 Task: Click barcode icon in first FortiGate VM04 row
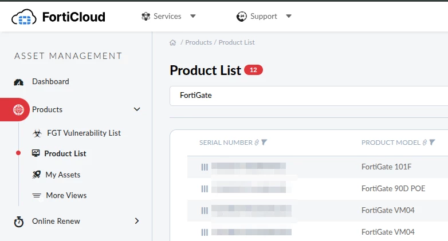click(205, 211)
